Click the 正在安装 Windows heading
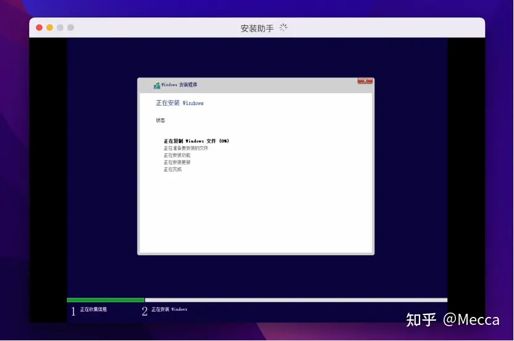This screenshot has height=341, width=514. click(x=180, y=103)
